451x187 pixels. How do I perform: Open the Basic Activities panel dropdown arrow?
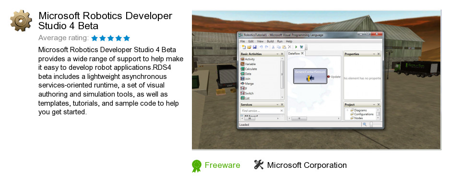(278, 54)
